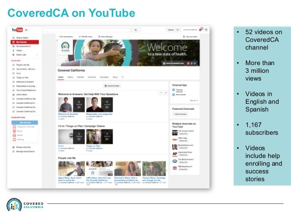Image resolution: width=291 pixels, height=218 pixels.
Task: Click the Sports channel icon in subscriptions
Action: (x=14, y=135)
